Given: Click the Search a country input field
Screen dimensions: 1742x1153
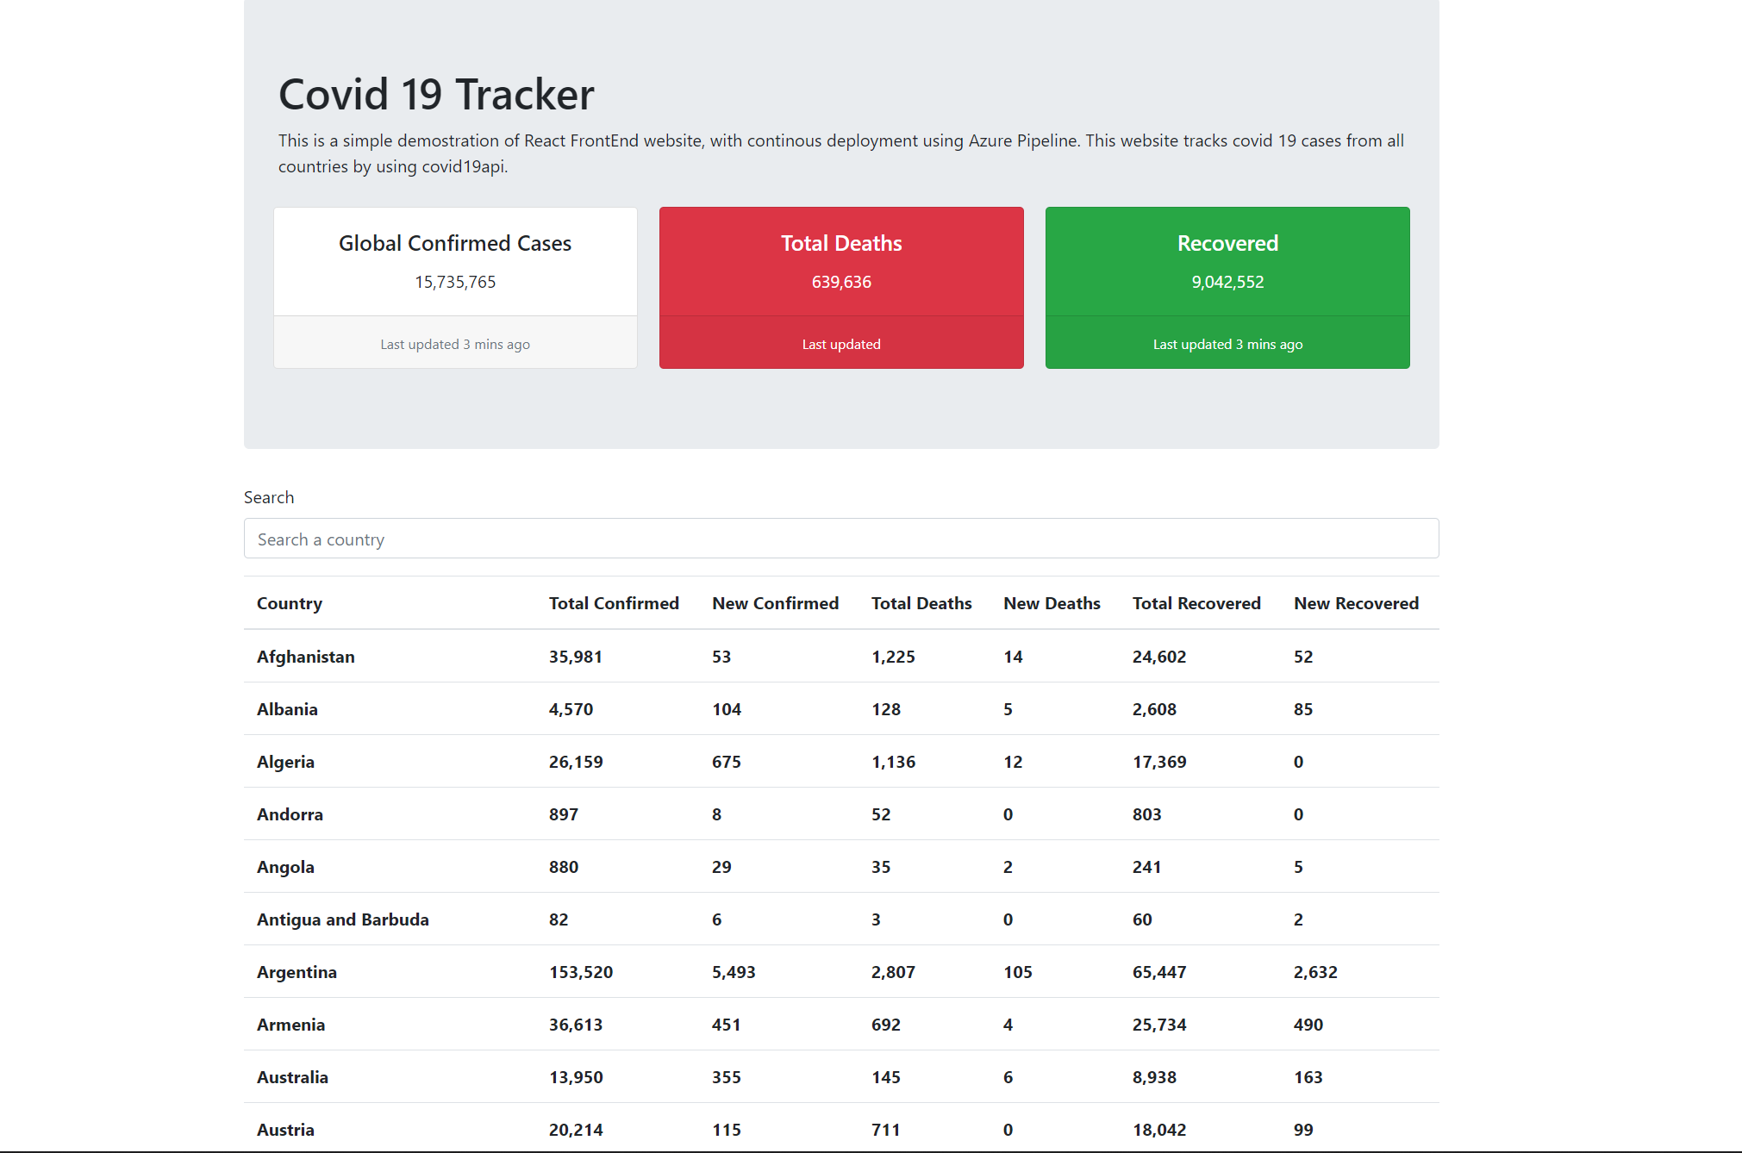Looking at the screenshot, I should (840, 539).
